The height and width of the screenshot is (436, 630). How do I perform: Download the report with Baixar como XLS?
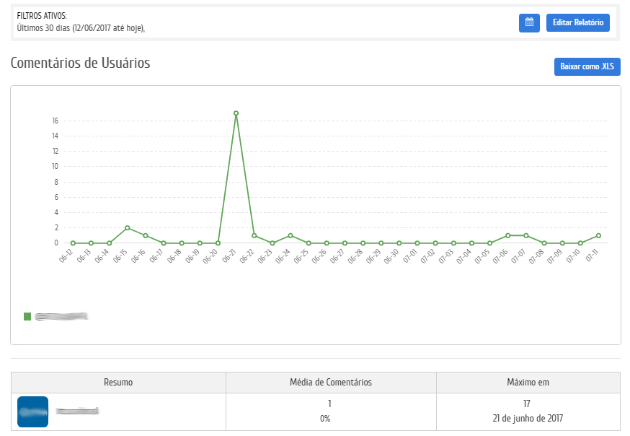[587, 66]
